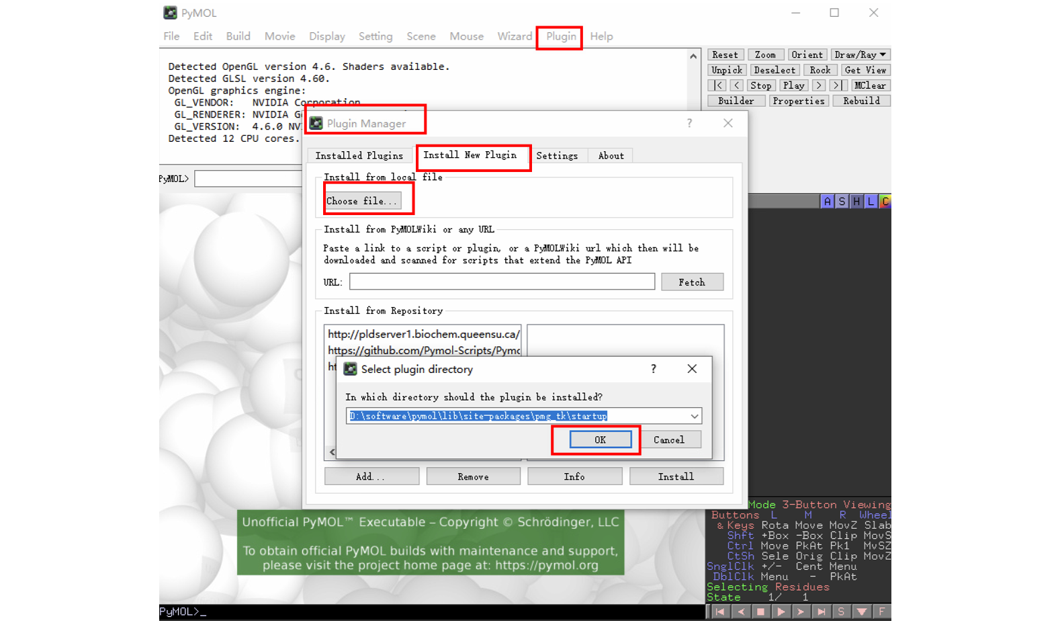Viewport: 1060px width, 637px height.
Task: Open the Color (C) rainbow menu
Action: [885, 201]
